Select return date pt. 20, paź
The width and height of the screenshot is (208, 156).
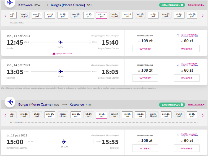(x=127, y=115)
